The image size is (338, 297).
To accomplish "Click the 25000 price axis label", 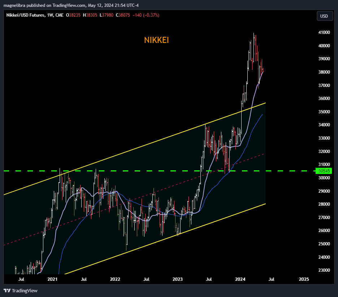I will tap(324, 244).
